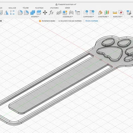Click the Insert link icon
The width and height of the screenshot is (133, 133).
(x=129, y=13)
